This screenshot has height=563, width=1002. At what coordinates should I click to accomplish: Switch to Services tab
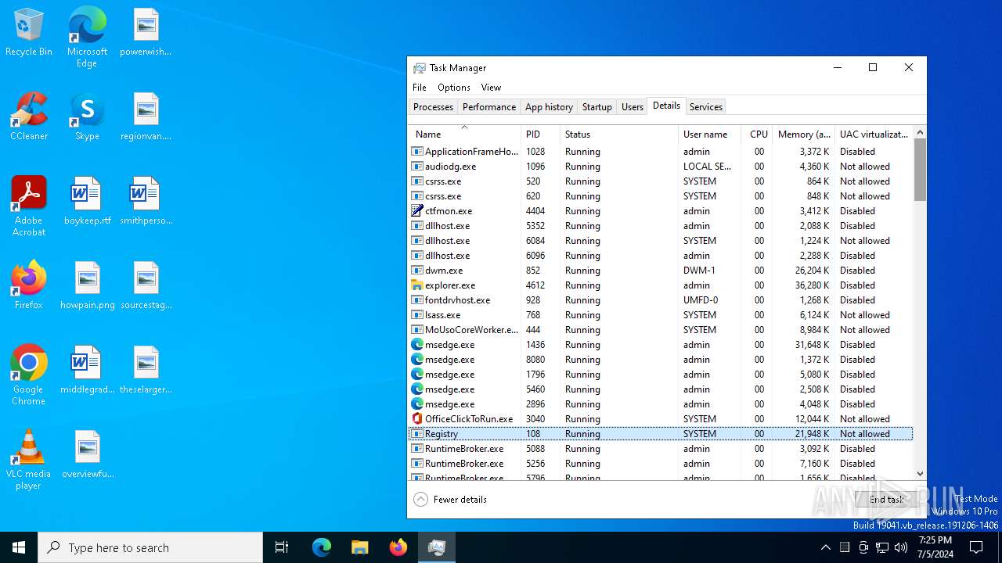(705, 107)
